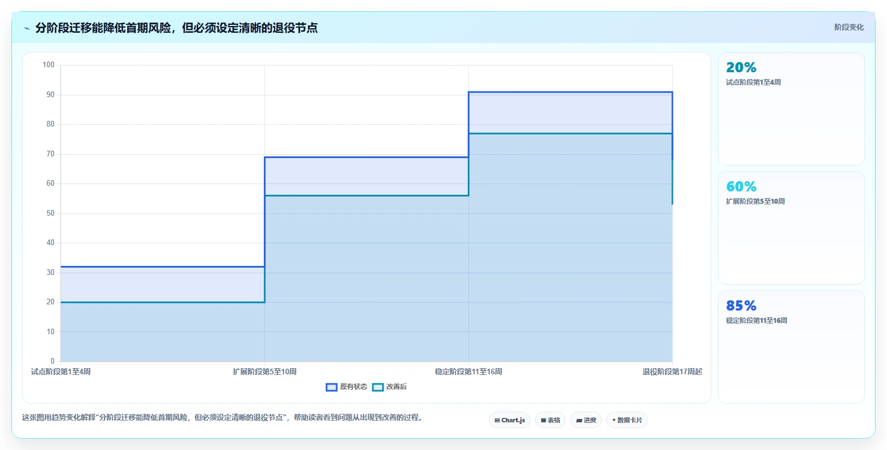Screen dimensions: 887x450
Task: Click the 扩展阶段第5至10周 card caption
Action: [x=755, y=202]
